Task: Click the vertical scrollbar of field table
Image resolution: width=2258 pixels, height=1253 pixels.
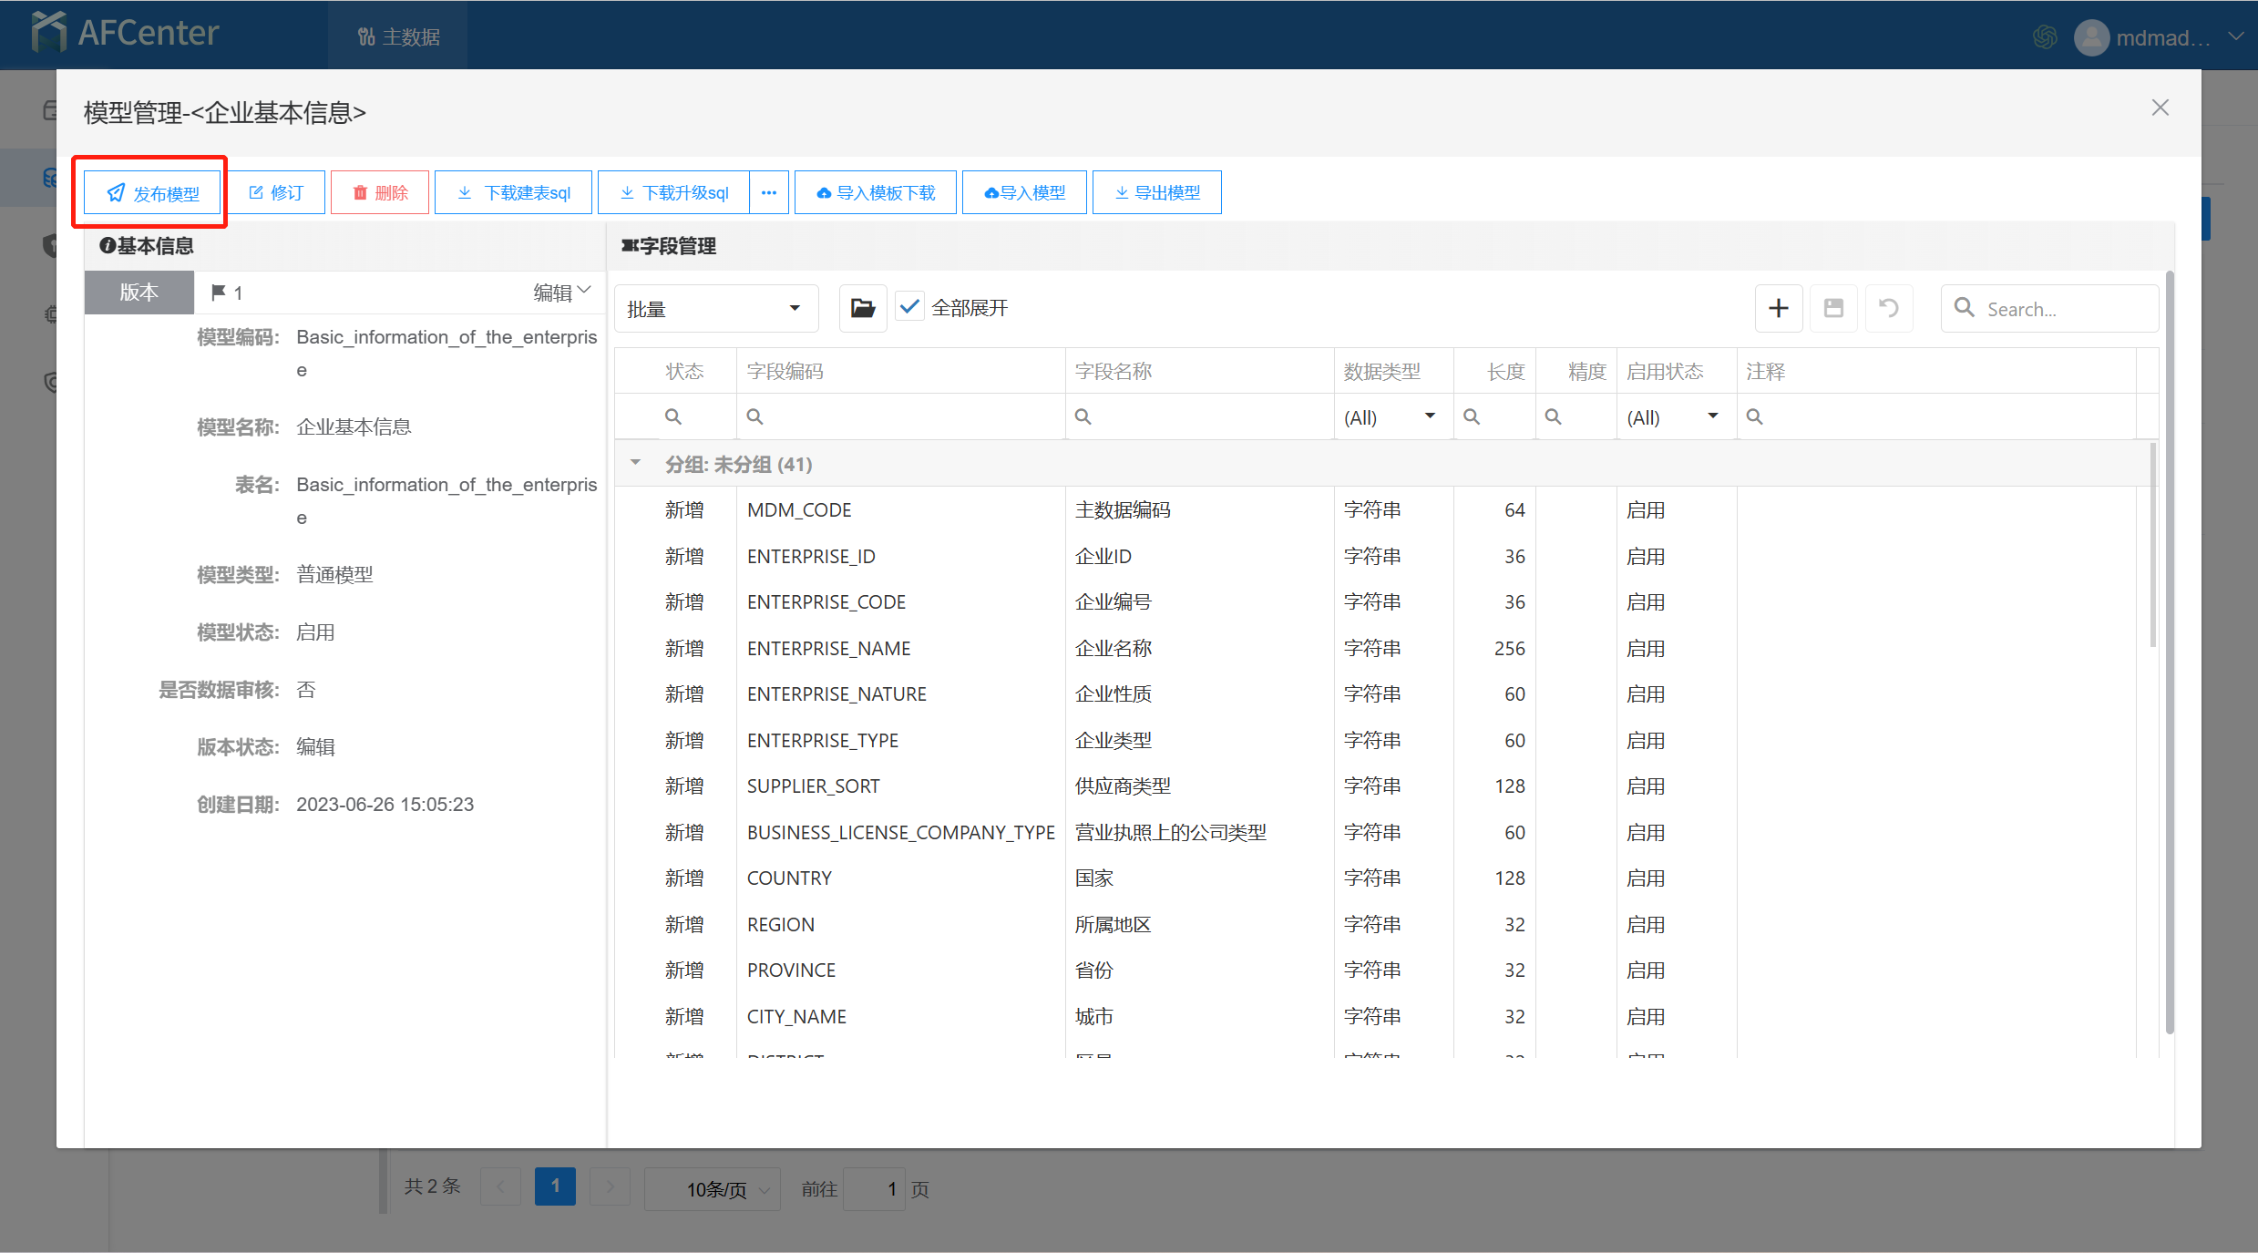Action: [2153, 547]
